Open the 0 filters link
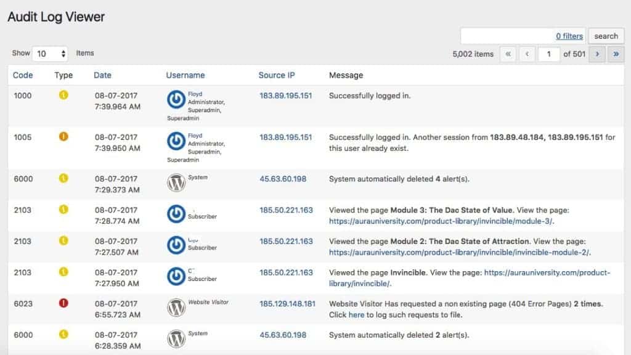The image size is (631, 355). click(x=569, y=36)
